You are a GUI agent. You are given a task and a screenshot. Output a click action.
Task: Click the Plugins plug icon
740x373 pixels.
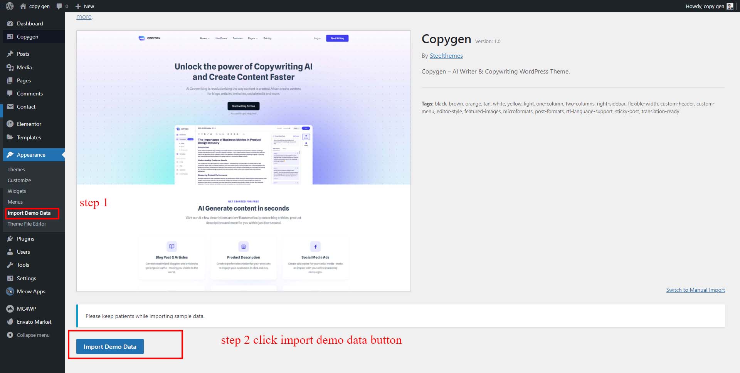[x=10, y=239]
